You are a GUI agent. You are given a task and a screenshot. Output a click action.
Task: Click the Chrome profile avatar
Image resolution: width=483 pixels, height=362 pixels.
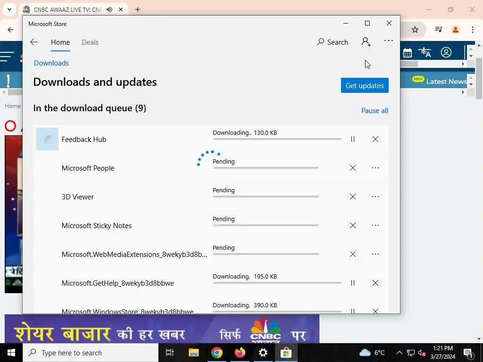pyautogui.click(x=456, y=30)
